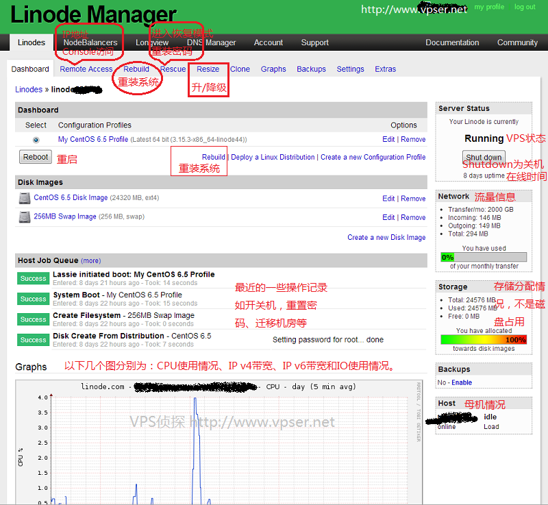Open the Resize sub-tab
The height and width of the screenshot is (505, 548).
208,69
